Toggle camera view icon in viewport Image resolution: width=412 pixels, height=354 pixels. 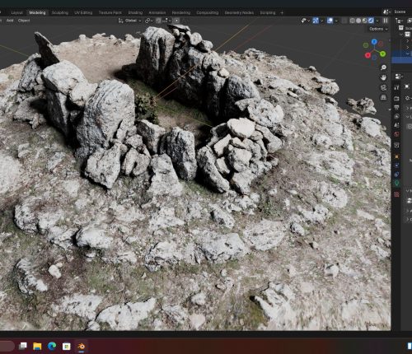coord(383,87)
